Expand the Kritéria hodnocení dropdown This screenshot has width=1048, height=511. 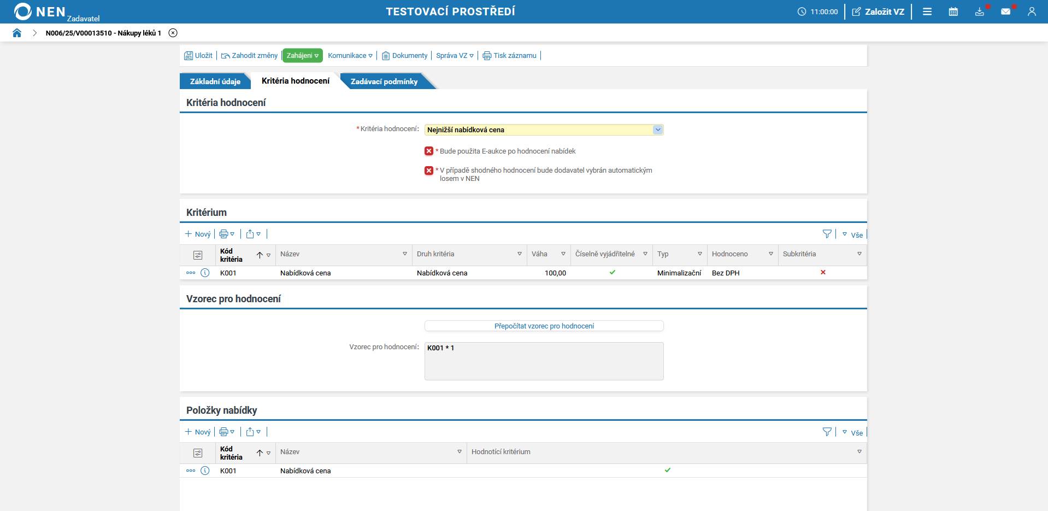[x=658, y=130]
